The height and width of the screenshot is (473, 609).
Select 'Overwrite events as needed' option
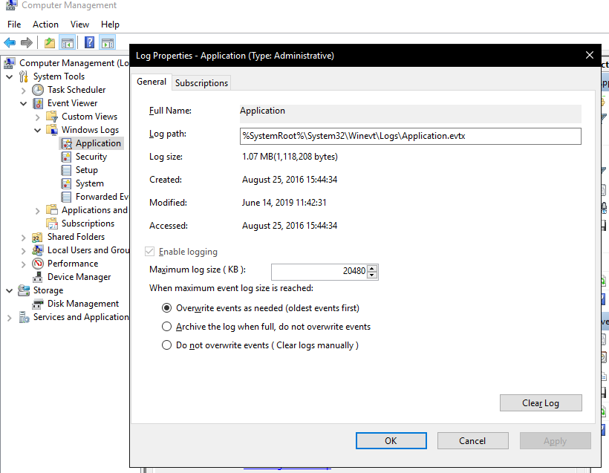[166, 308]
